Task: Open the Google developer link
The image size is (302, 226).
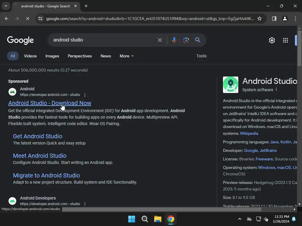Action: pyautogui.click(x=251, y=150)
